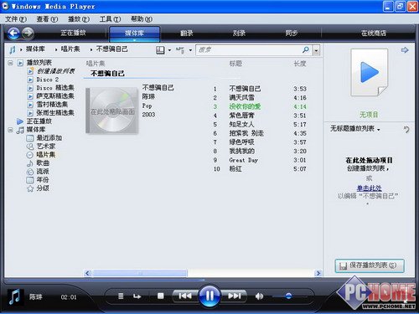Switch to the 媒体库 tab
The height and width of the screenshot is (314, 419).
(x=134, y=33)
